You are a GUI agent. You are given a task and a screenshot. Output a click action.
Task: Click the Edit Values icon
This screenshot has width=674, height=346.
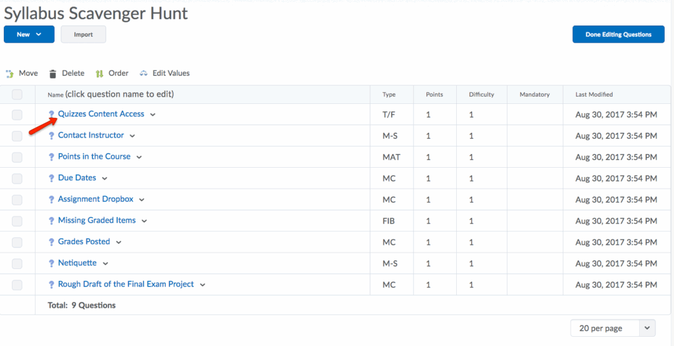(x=143, y=74)
